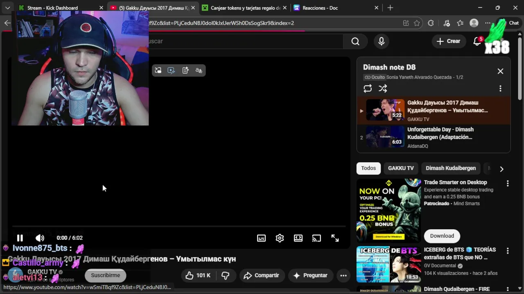Viewport: 524px width, 294px height.
Task: Click the YouTube search magnifier button
Action: point(355,41)
